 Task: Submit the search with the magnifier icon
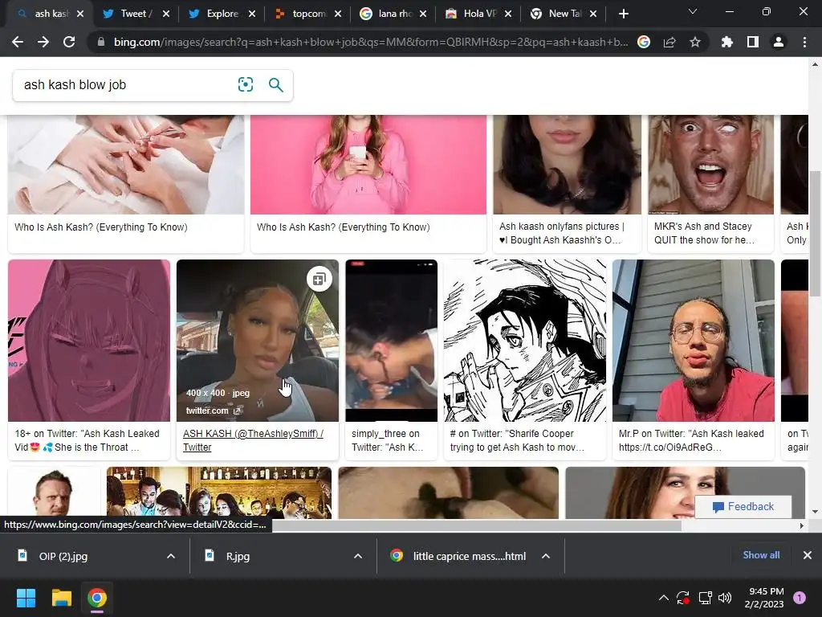click(x=276, y=84)
